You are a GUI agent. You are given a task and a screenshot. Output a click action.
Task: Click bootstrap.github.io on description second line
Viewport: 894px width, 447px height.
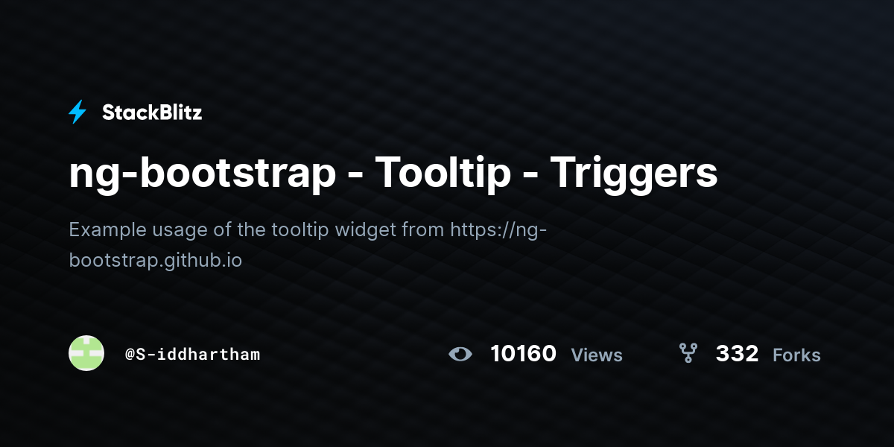point(155,261)
